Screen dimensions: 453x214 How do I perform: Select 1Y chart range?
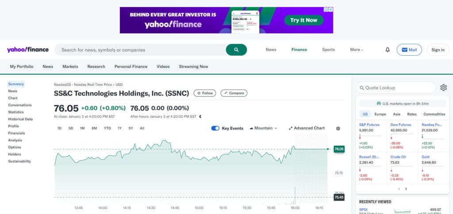pos(119,128)
